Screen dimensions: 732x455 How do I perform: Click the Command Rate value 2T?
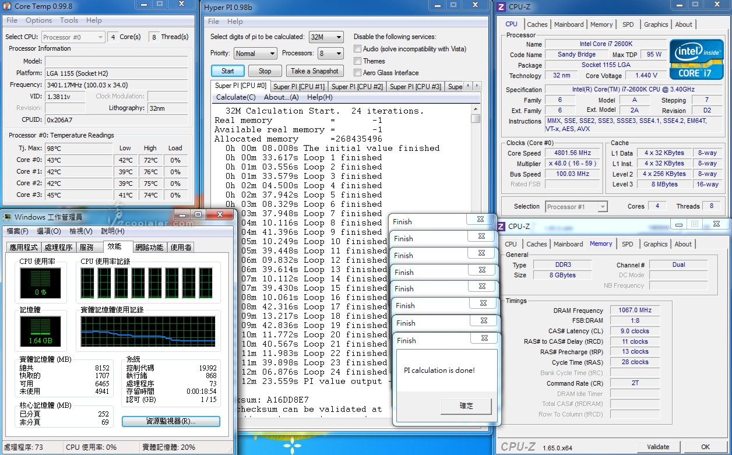pyautogui.click(x=635, y=383)
